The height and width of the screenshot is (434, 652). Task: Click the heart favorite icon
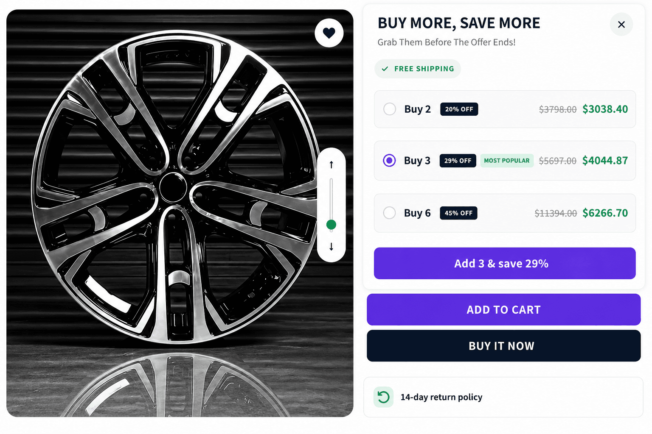(329, 33)
